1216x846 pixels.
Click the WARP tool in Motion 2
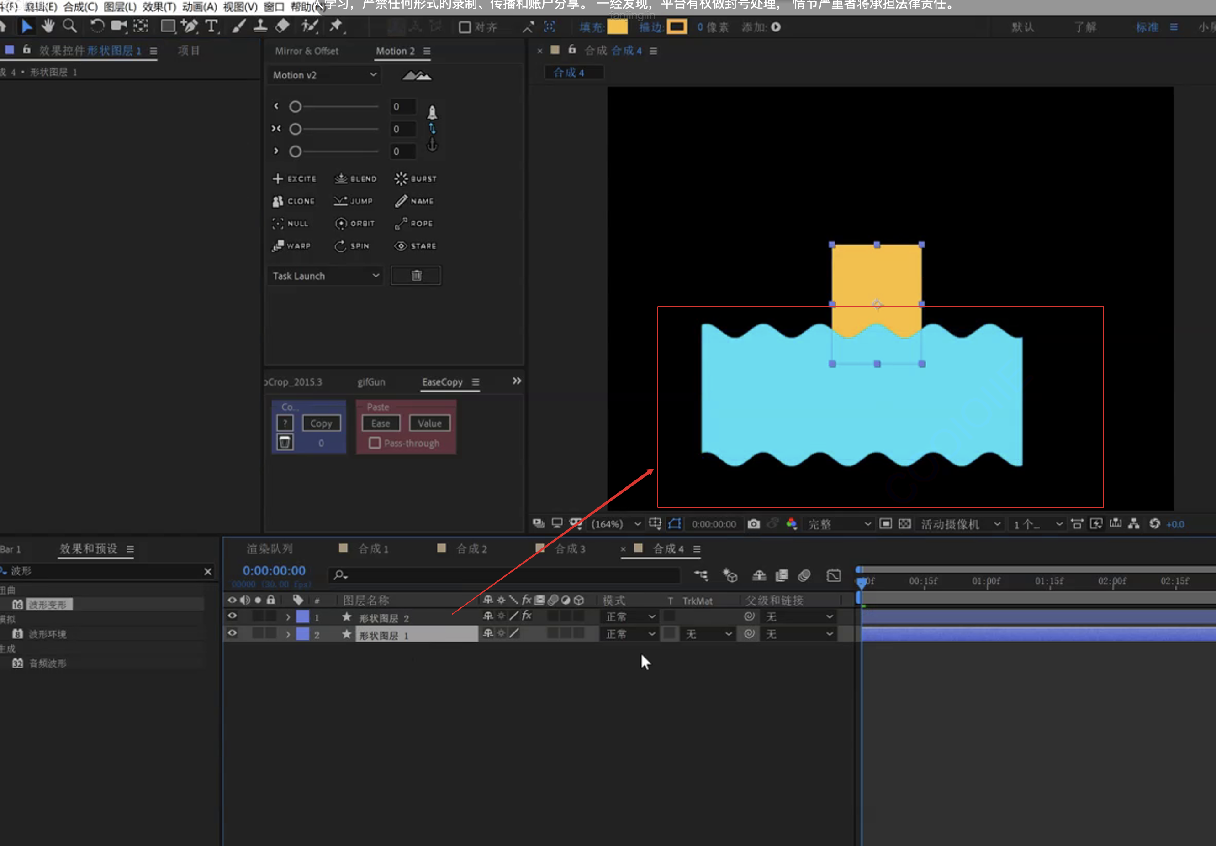coord(291,246)
